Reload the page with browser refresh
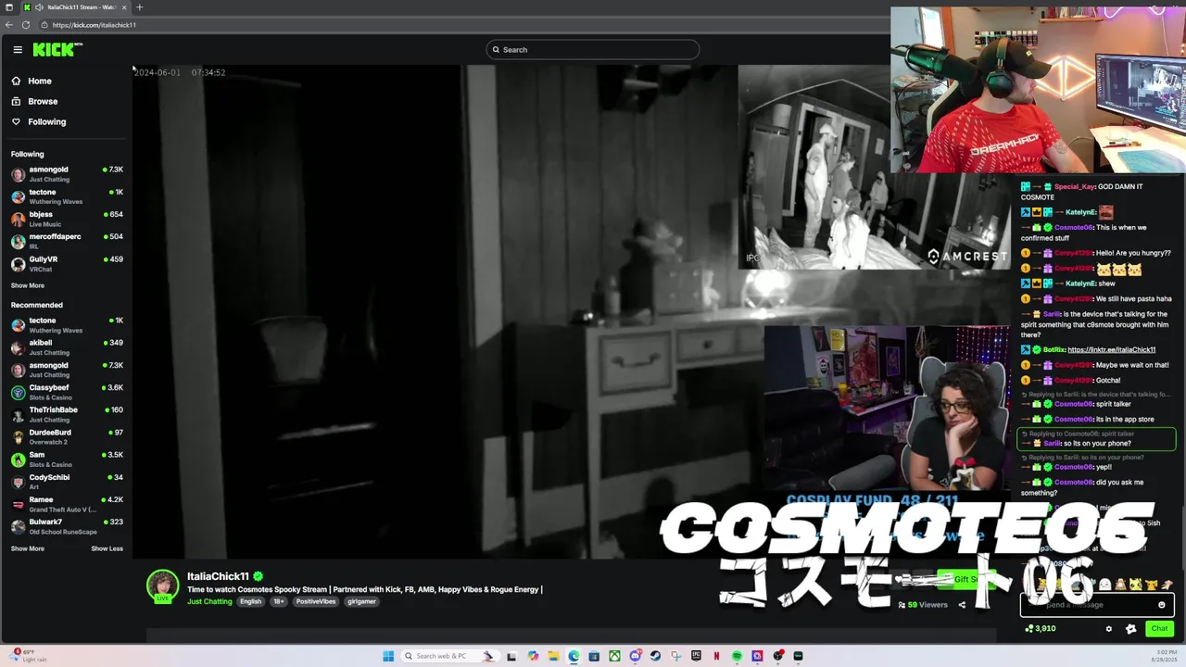 click(x=26, y=25)
